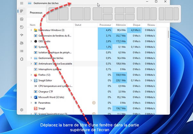The height and width of the screenshot is (134, 193).
Task: Click the System process icon
Action: [36, 47]
